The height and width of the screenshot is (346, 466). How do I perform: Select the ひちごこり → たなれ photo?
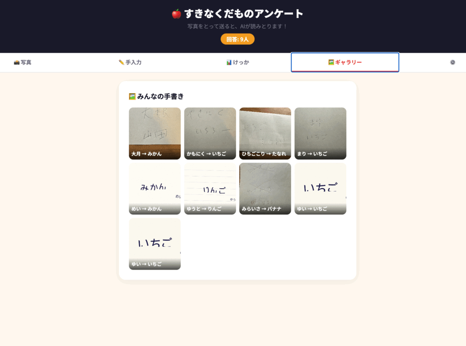pyautogui.click(x=265, y=133)
